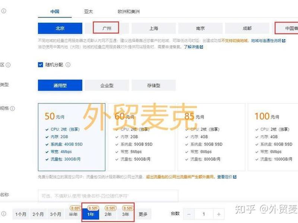Click the 系统盘: 40GB SSD text
Screen dimensions: 298x223
(x=67, y=144)
